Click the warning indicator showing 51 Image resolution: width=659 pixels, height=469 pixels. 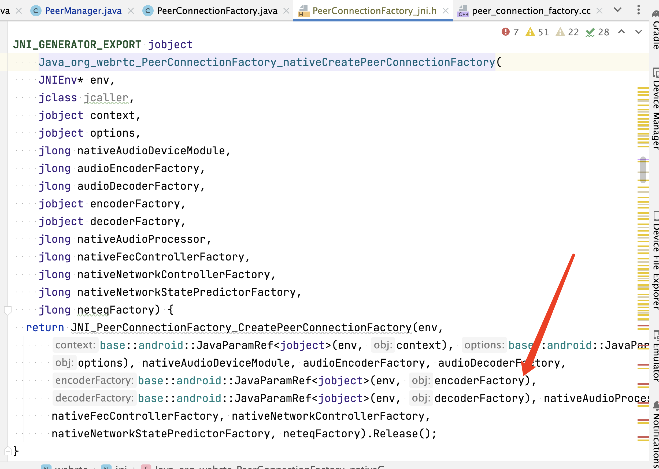pos(537,32)
